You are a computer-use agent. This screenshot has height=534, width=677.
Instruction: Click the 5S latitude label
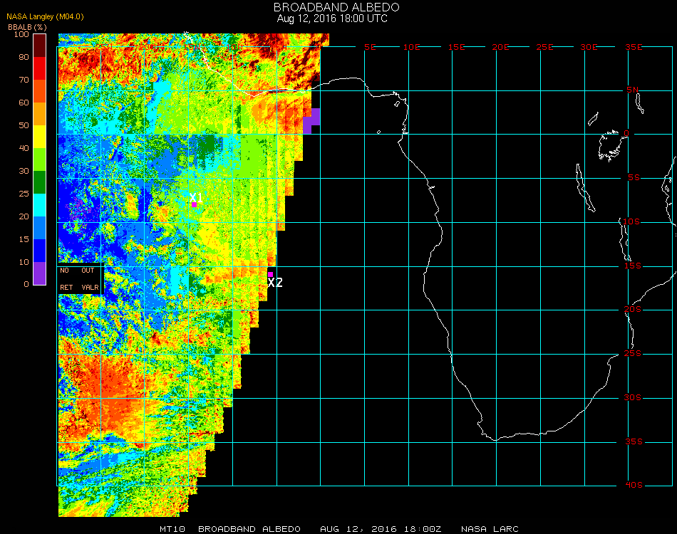[634, 178]
